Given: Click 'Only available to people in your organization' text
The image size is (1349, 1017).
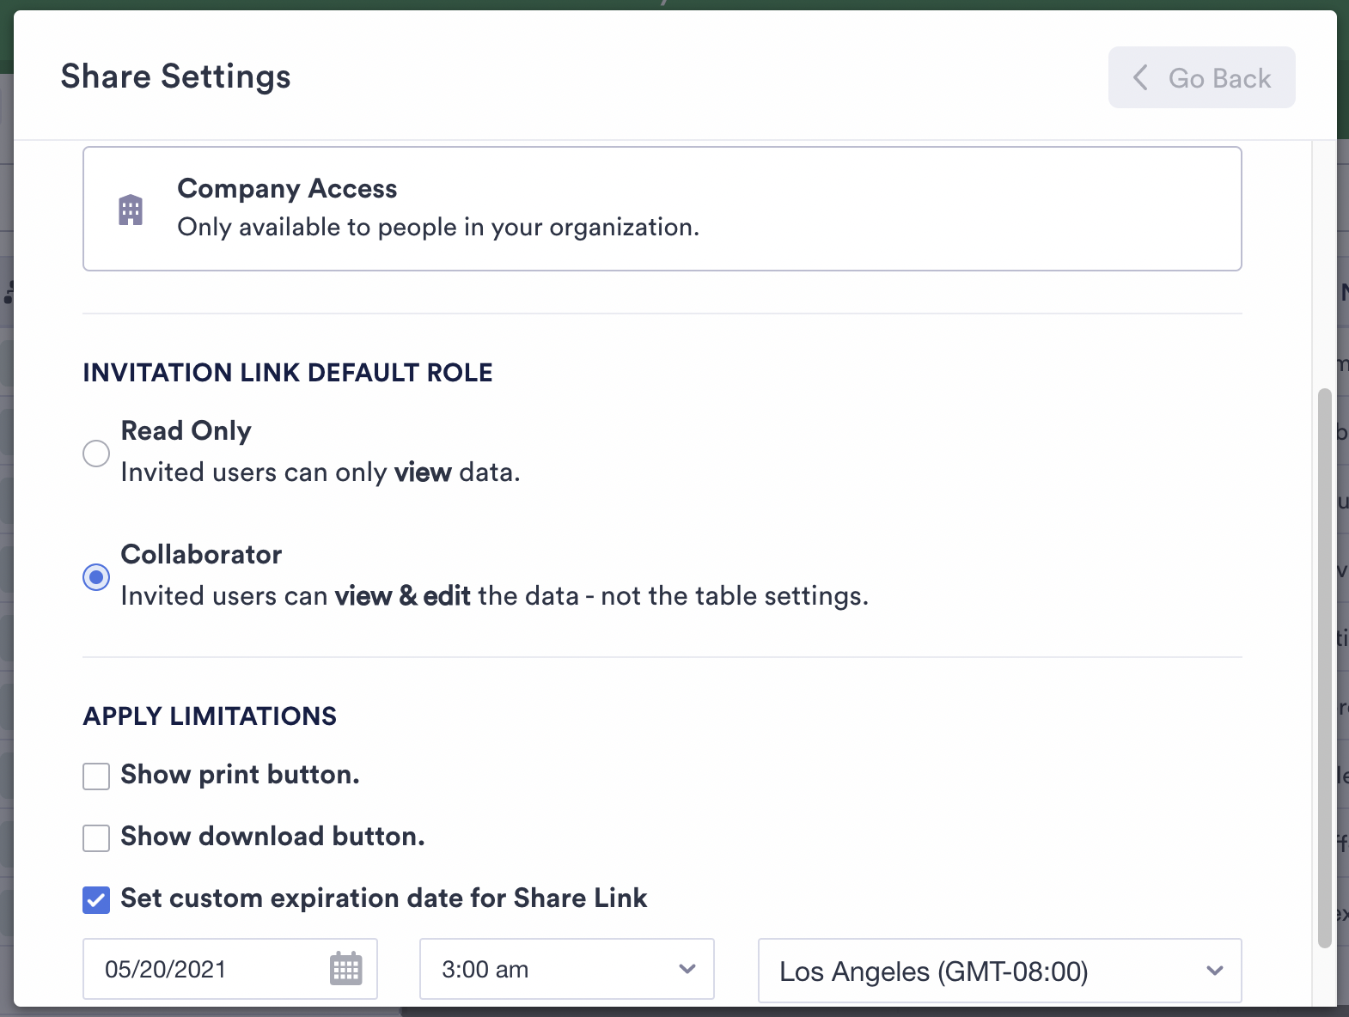Looking at the screenshot, I should [x=438, y=227].
